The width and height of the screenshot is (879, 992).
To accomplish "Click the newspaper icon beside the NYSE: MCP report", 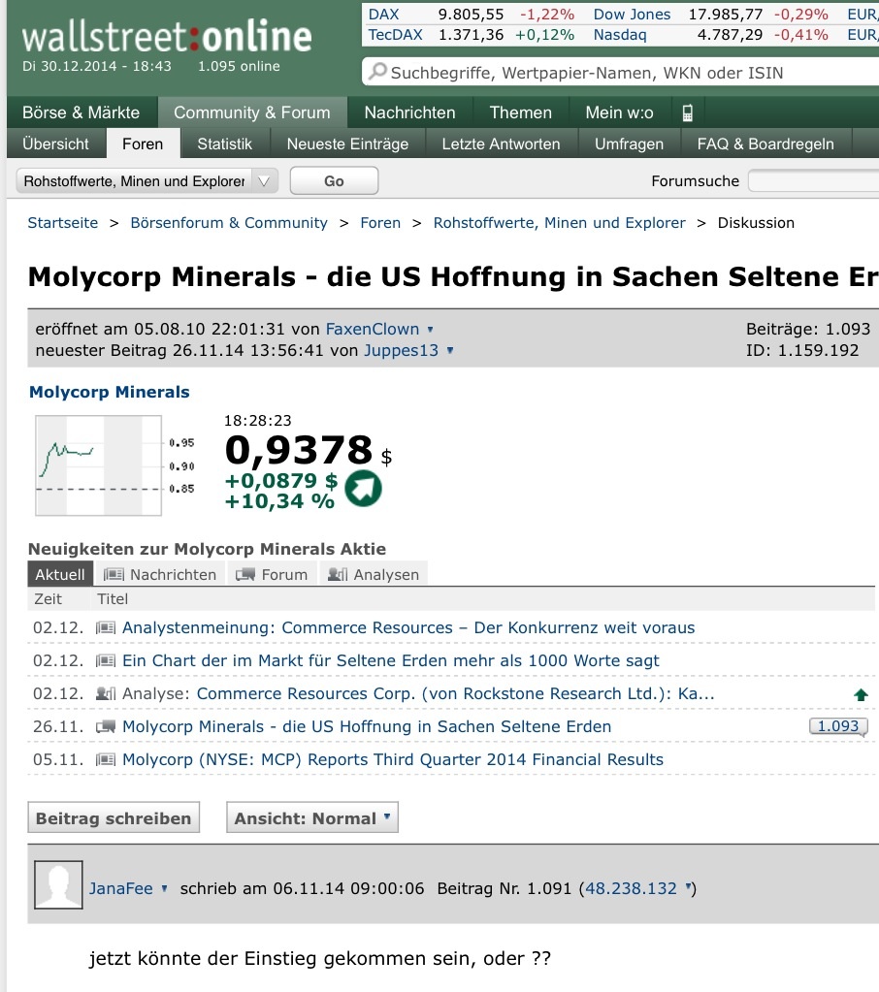I will click(x=106, y=759).
